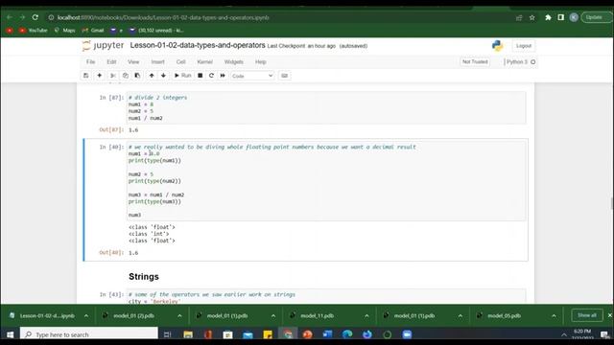Bookmark this page with the star icon
Image resolution: width=614 pixels, height=345 pixels.
tap(532, 17)
